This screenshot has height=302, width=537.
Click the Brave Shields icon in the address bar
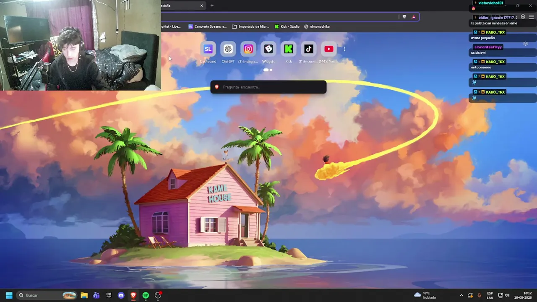point(404,17)
